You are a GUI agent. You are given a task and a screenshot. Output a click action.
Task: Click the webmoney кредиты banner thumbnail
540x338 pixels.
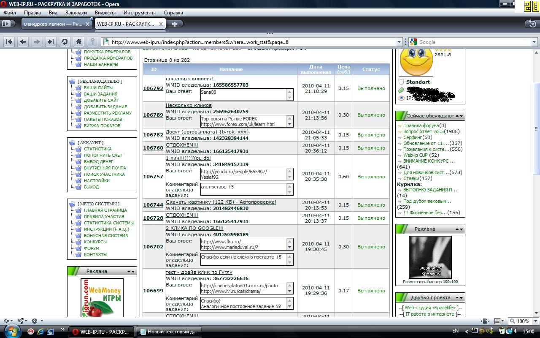[430, 257]
